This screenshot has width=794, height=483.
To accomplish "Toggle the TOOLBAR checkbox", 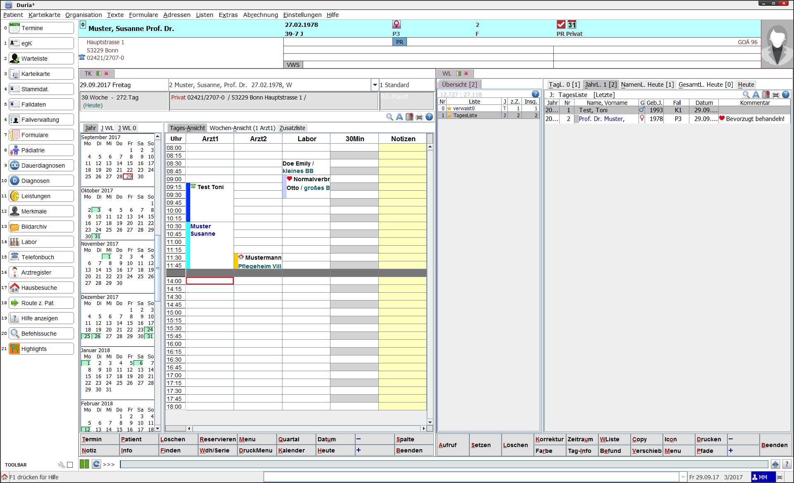I will tap(70, 465).
